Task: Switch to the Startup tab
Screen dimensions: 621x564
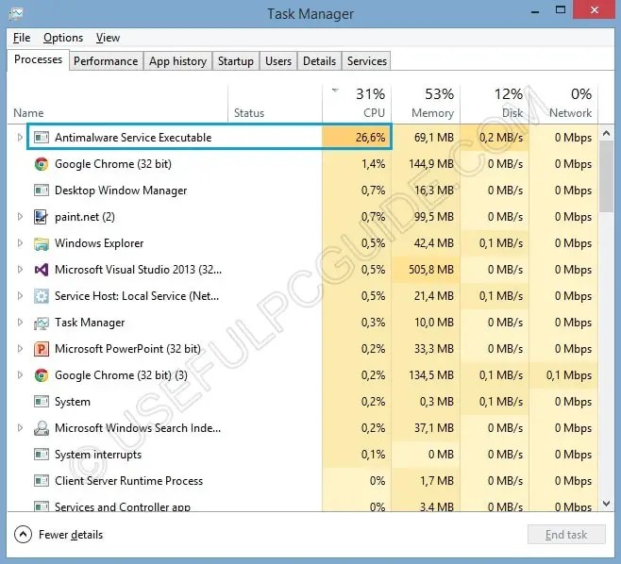Action: coord(236,61)
